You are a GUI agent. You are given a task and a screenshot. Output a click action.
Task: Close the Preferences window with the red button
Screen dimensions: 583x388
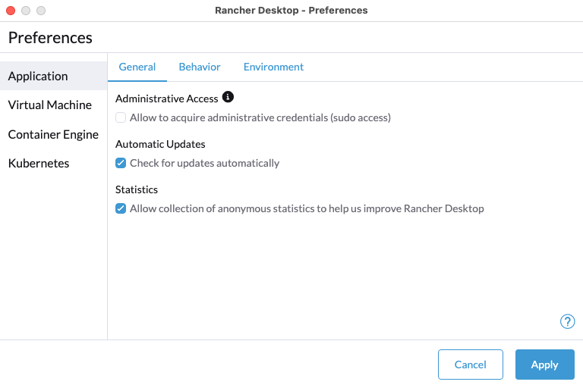(11, 11)
